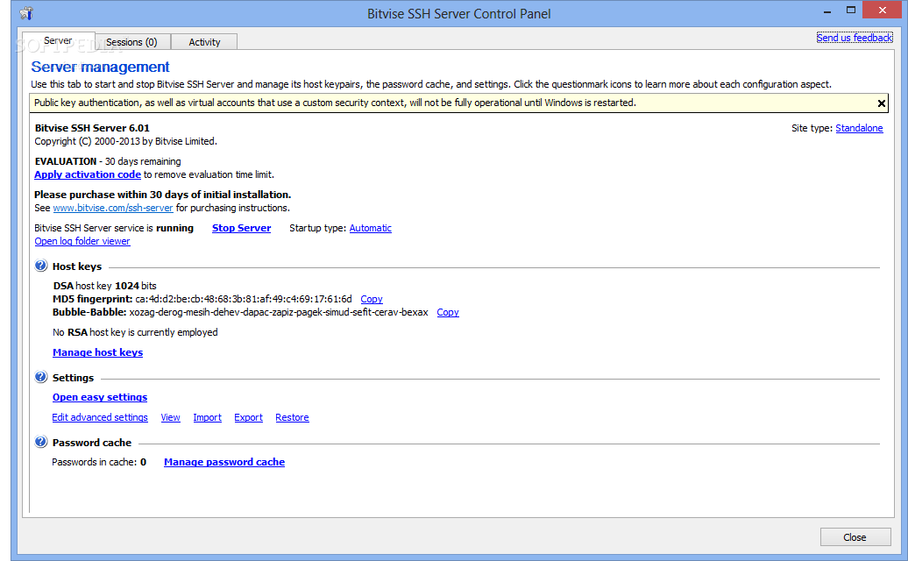Screen dimensions: 908x561
Task: Click the Import settings link
Action: point(208,417)
